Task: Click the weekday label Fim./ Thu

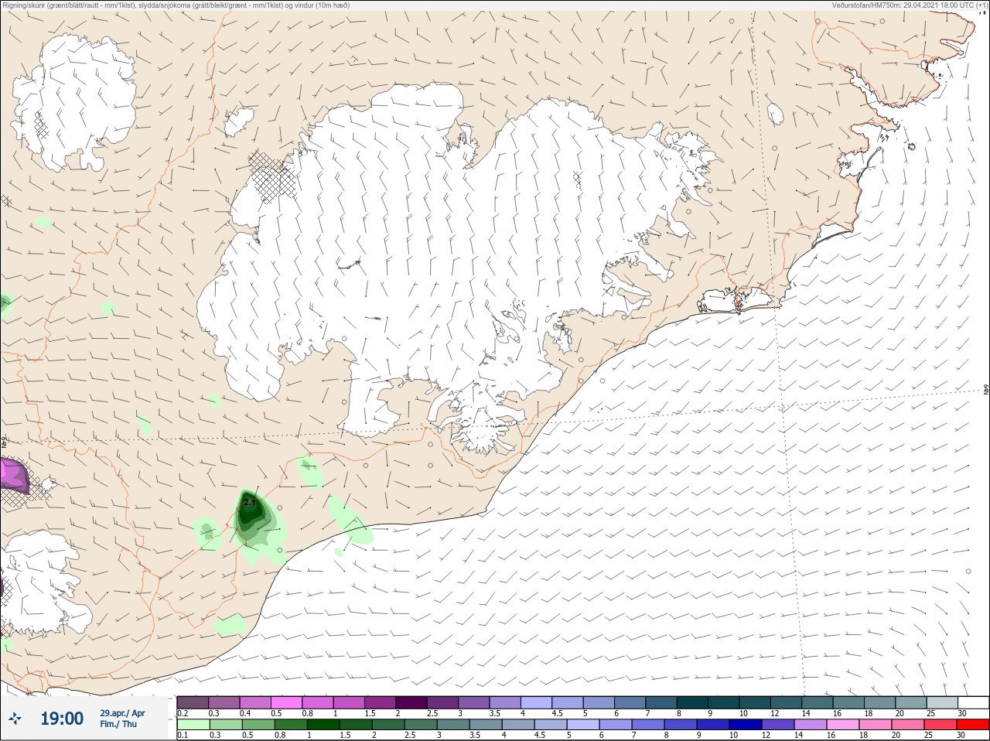Action: click(118, 724)
